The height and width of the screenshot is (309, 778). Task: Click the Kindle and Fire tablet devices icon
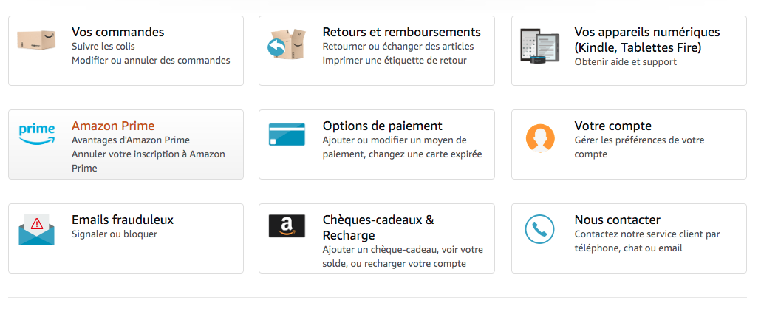(539, 47)
